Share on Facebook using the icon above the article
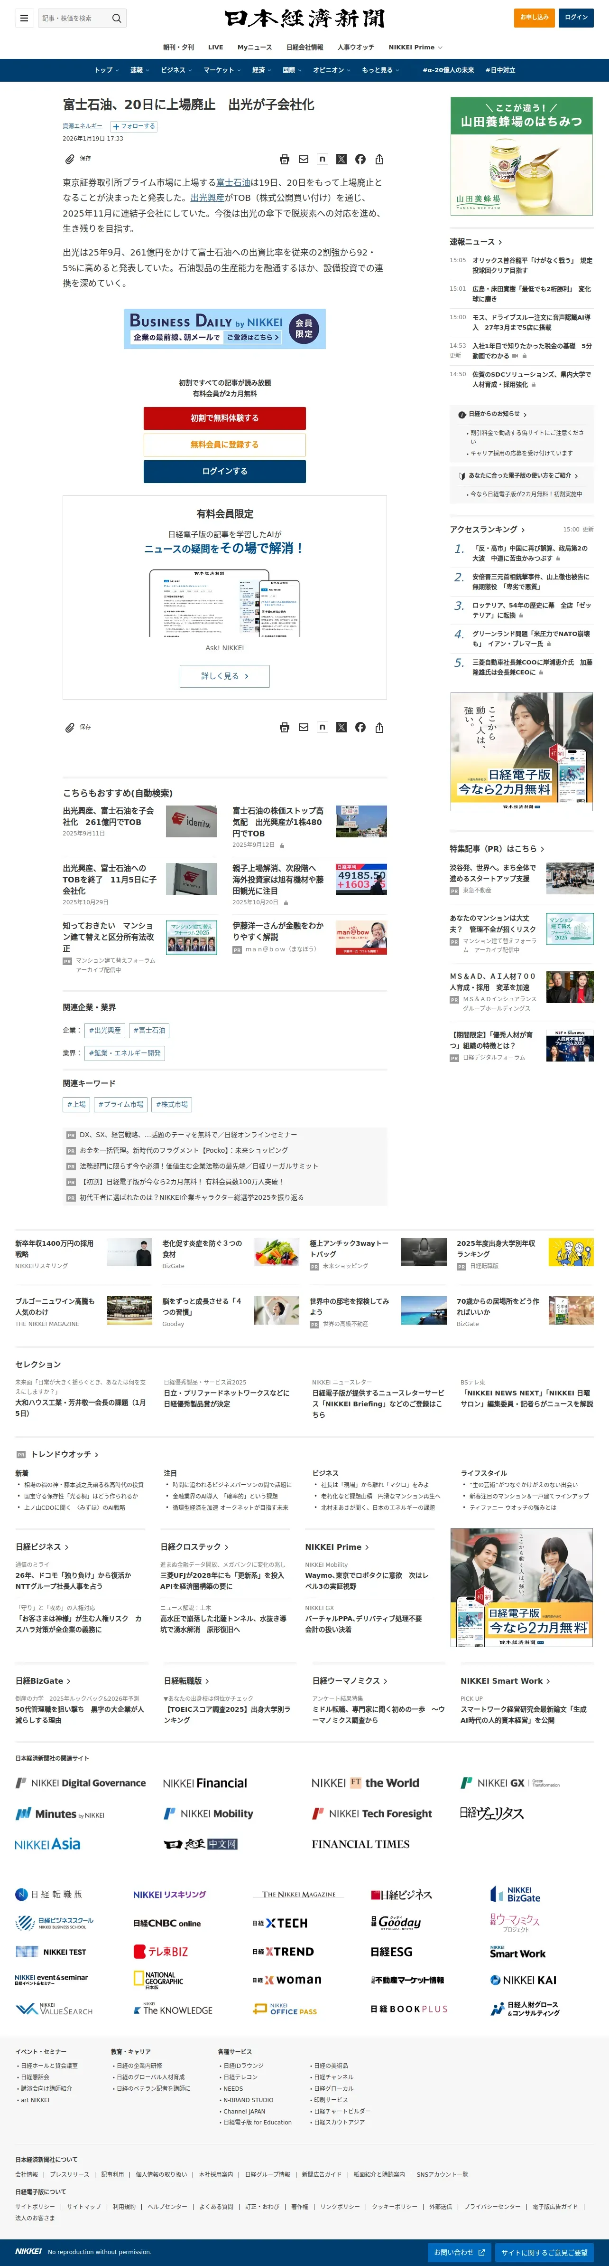The image size is (609, 2266). point(360,159)
